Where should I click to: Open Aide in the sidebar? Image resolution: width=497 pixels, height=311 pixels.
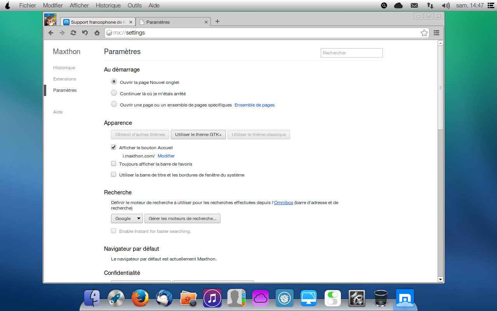tap(58, 112)
